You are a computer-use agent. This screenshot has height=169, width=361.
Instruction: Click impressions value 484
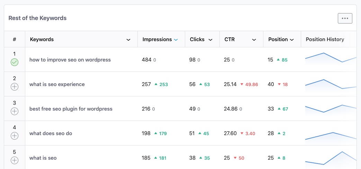pyautogui.click(x=147, y=60)
